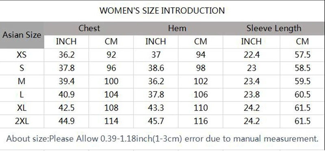Select the M size row label
Screen dimensions: 325x151
pyautogui.click(x=22, y=81)
